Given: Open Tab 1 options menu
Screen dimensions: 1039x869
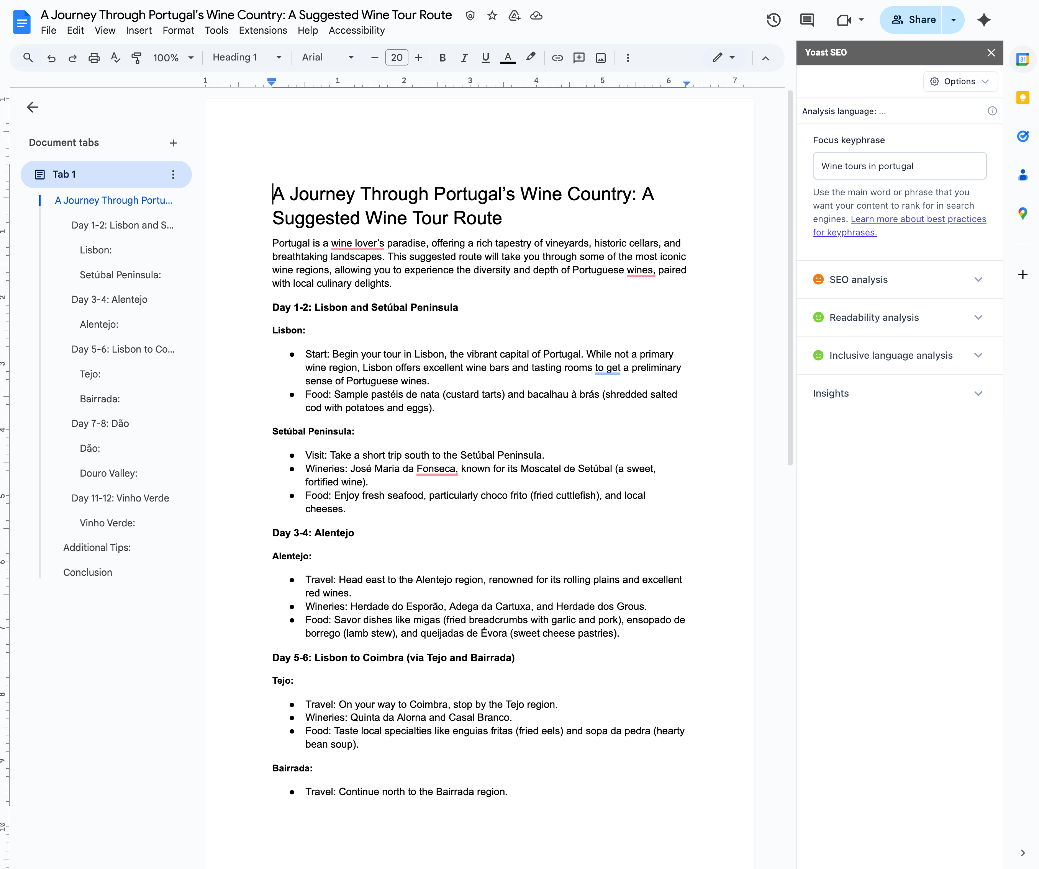Looking at the screenshot, I should tap(173, 175).
